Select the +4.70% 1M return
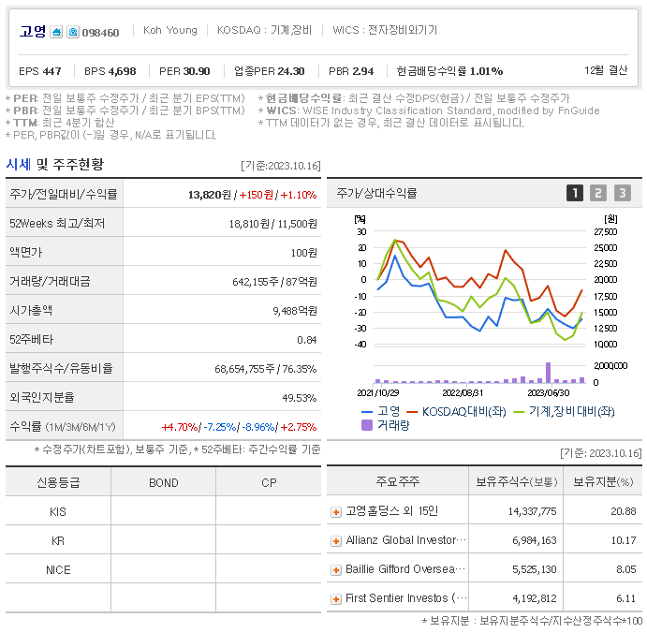Image resolution: width=647 pixels, height=633 pixels. (x=180, y=427)
